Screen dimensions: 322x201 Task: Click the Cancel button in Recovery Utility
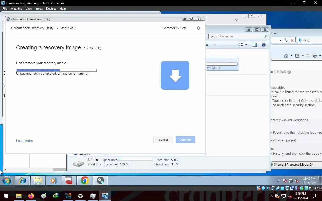tap(163, 140)
